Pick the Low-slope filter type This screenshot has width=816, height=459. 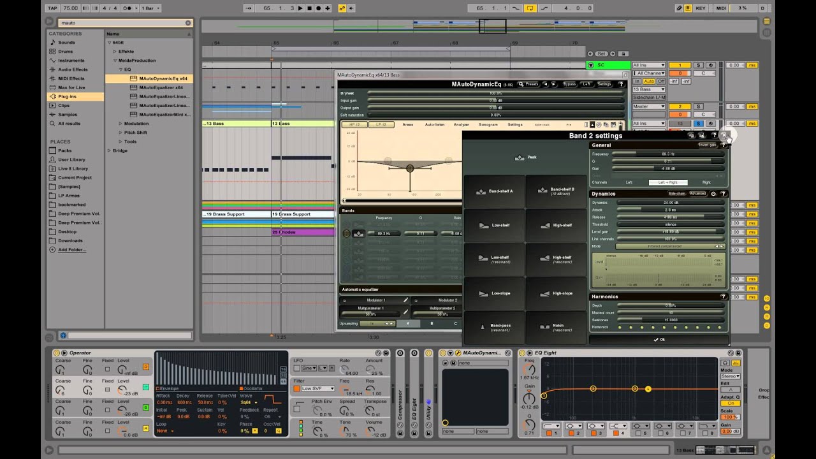pos(494,293)
